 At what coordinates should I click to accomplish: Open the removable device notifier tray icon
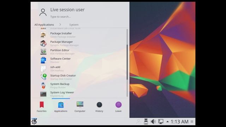click(x=146, y=121)
